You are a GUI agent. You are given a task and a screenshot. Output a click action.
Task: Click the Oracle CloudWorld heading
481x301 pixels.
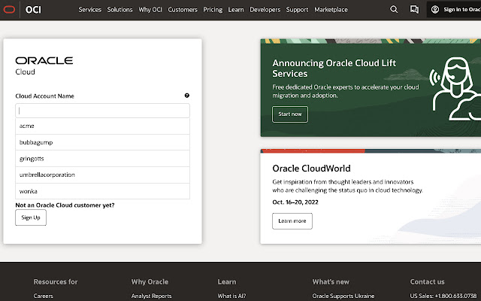(x=311, y=169)
